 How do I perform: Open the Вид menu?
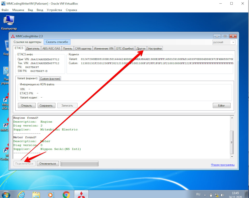point(30,10)
